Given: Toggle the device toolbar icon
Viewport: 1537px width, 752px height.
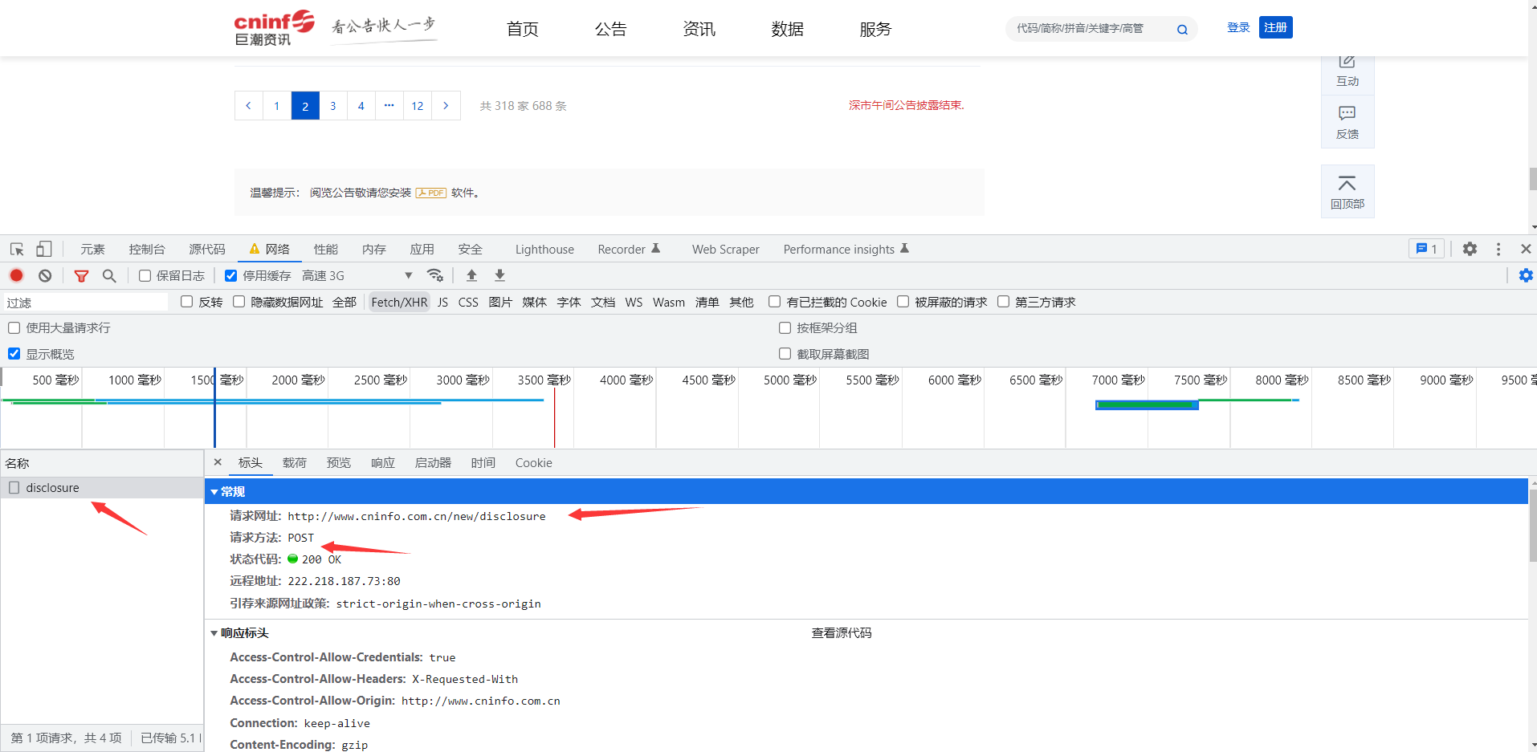Looking at the screenshot, I should 43,249.
